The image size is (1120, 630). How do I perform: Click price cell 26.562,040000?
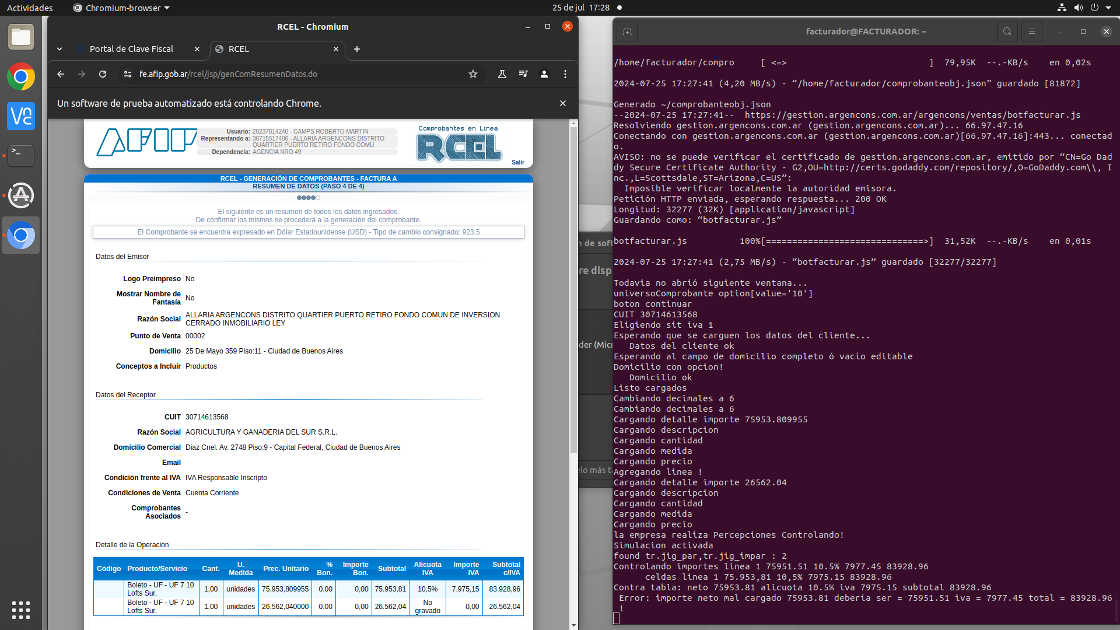(x=285, y=607)
